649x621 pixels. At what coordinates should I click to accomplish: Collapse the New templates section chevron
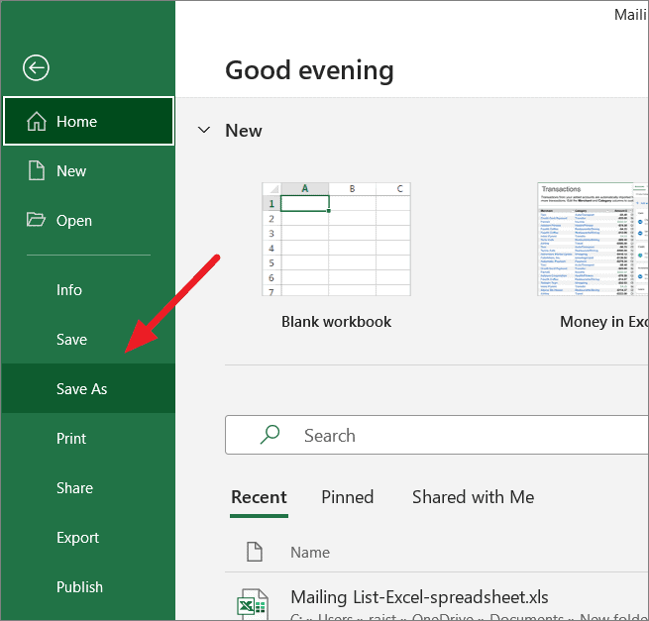pyautogui.click(x=204, y=130)
